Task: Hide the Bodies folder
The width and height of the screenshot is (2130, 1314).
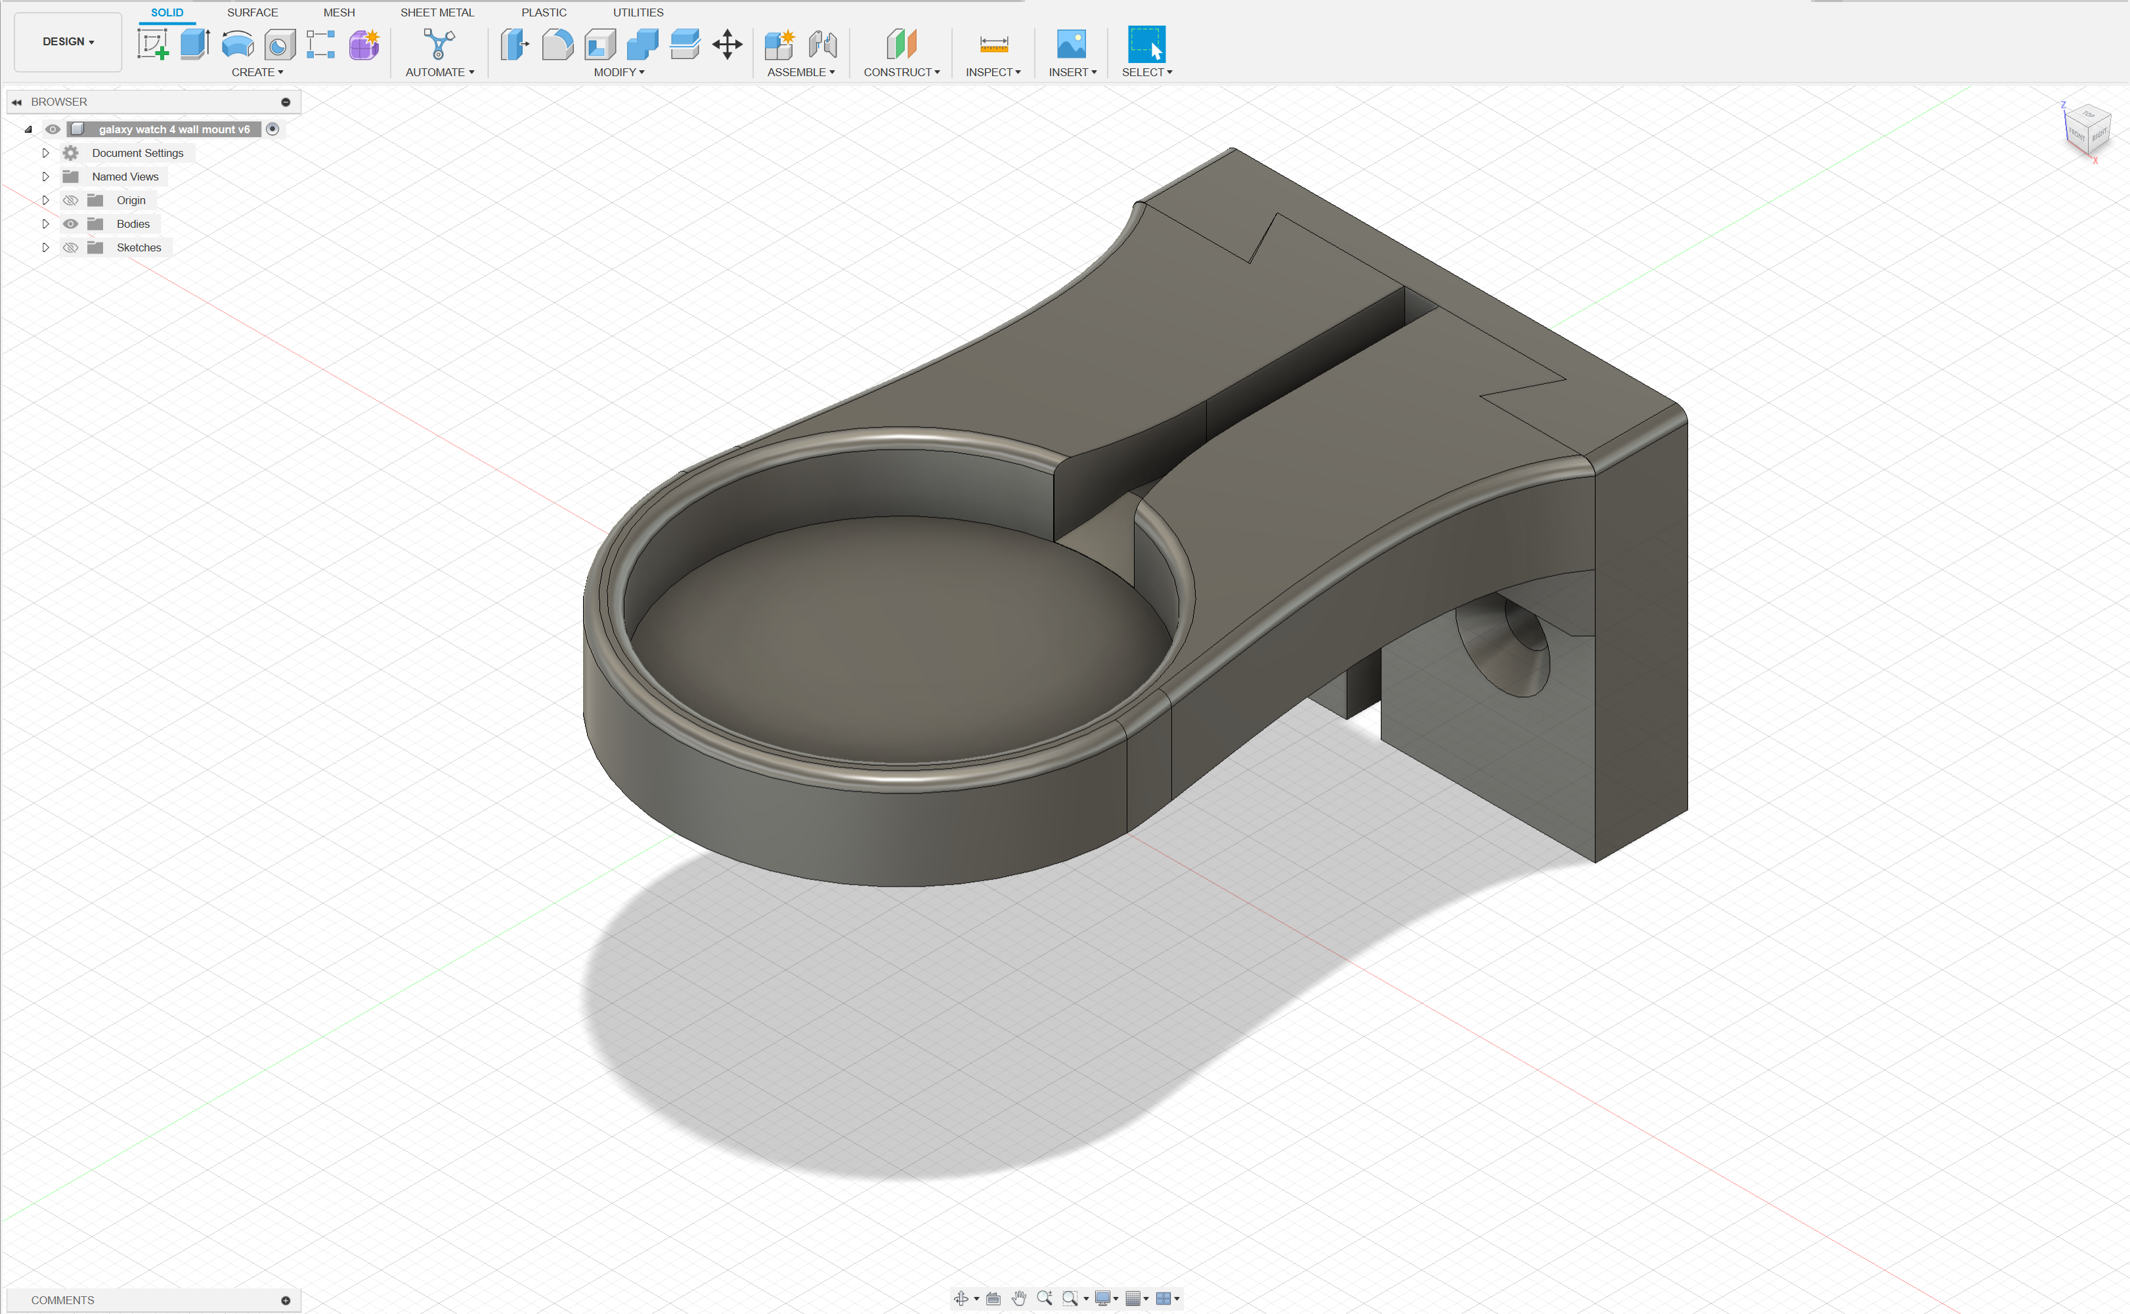Action: pyautogui.click(x=72, y=224)
